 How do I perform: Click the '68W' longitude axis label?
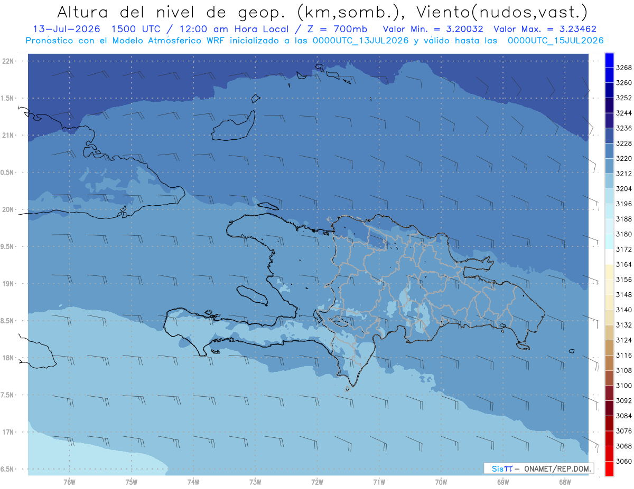[565, 482]
